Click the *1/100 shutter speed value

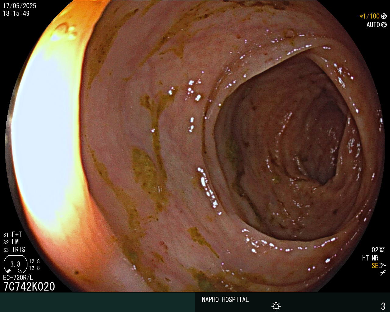[370, 16]
